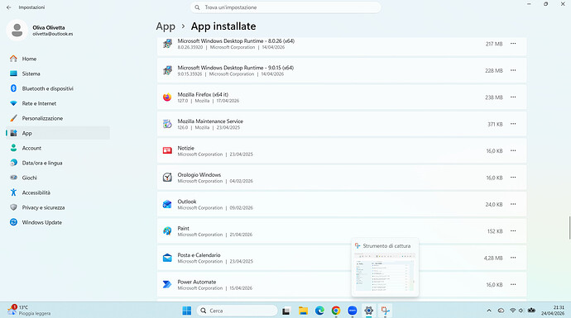Open the Giochi settings page
This screenshot has width=571, height=318.
pyautogui.click(x=58, y=178)
